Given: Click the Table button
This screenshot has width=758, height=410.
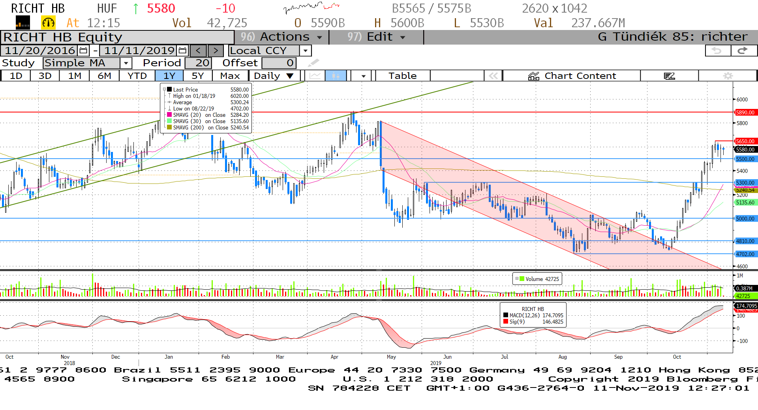Looking at the screenshot, I should (x=402, y=76).
